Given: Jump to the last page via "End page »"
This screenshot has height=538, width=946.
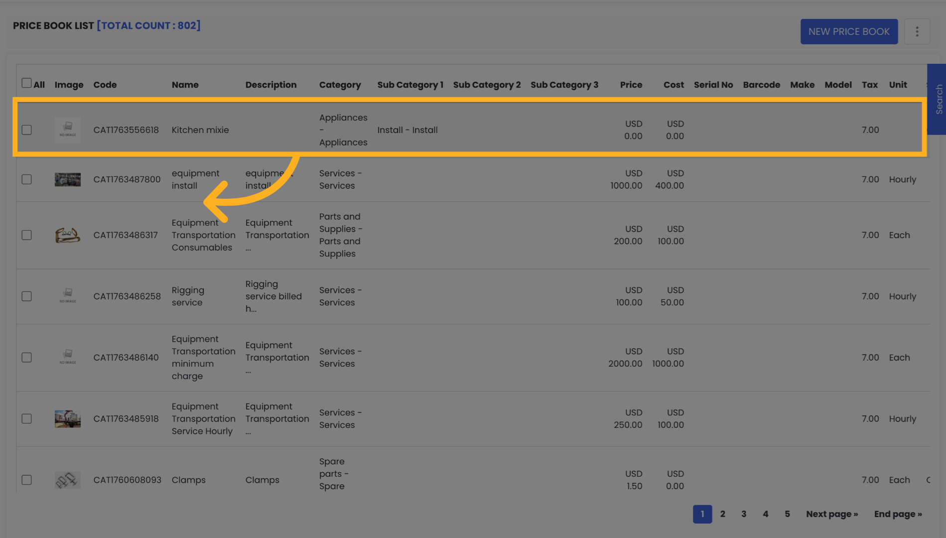Looking at the screenshot, I should coord(898,514).
